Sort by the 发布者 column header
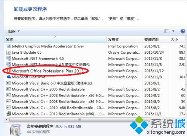This screenshot has height=136, width=187. pyautogui.click(x=125, y=39)
